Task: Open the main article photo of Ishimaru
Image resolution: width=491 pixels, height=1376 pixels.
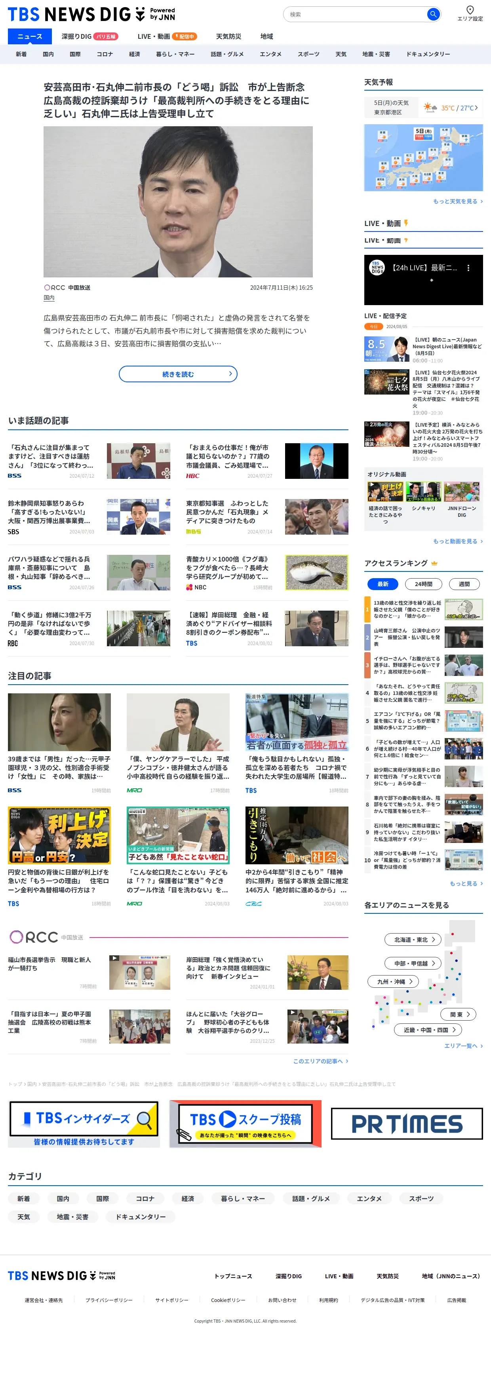Action: pyautogui.click(x=178, y=201)
